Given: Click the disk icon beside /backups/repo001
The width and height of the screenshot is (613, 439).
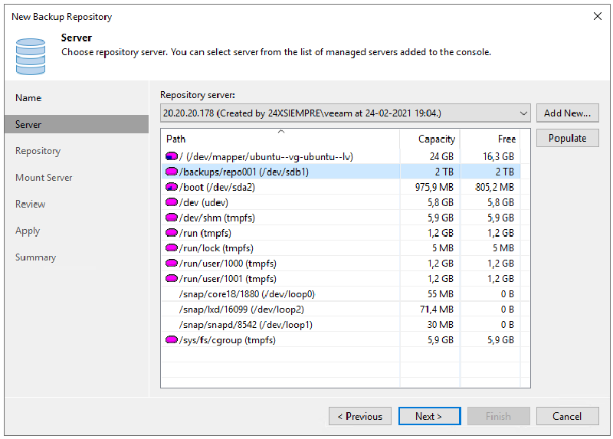Looking at the screenshot, I should click(172, 172).
